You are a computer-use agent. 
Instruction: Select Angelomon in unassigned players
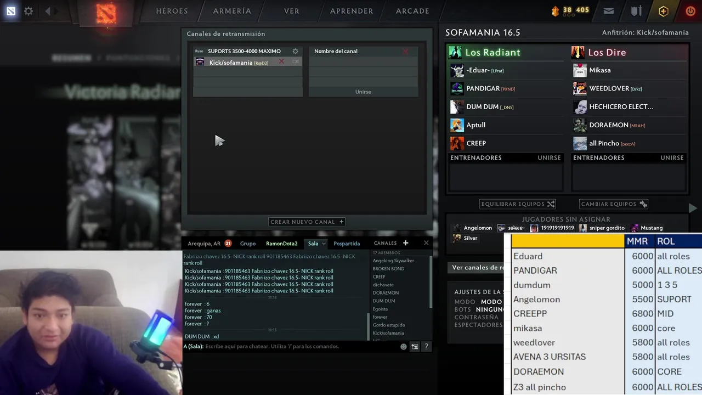click(472, 228)
